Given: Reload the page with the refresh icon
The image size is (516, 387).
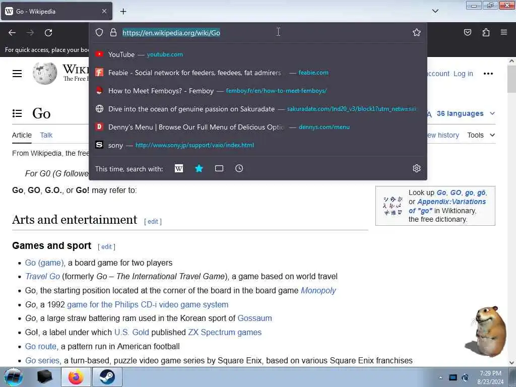Looking at the screenshot, I should click(48, 33).
